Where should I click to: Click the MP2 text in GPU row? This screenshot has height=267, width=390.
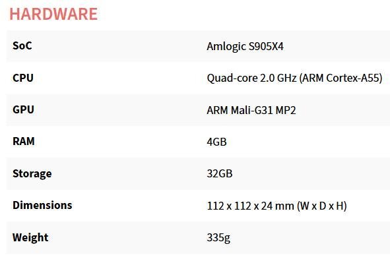click(x=286, y=110)
